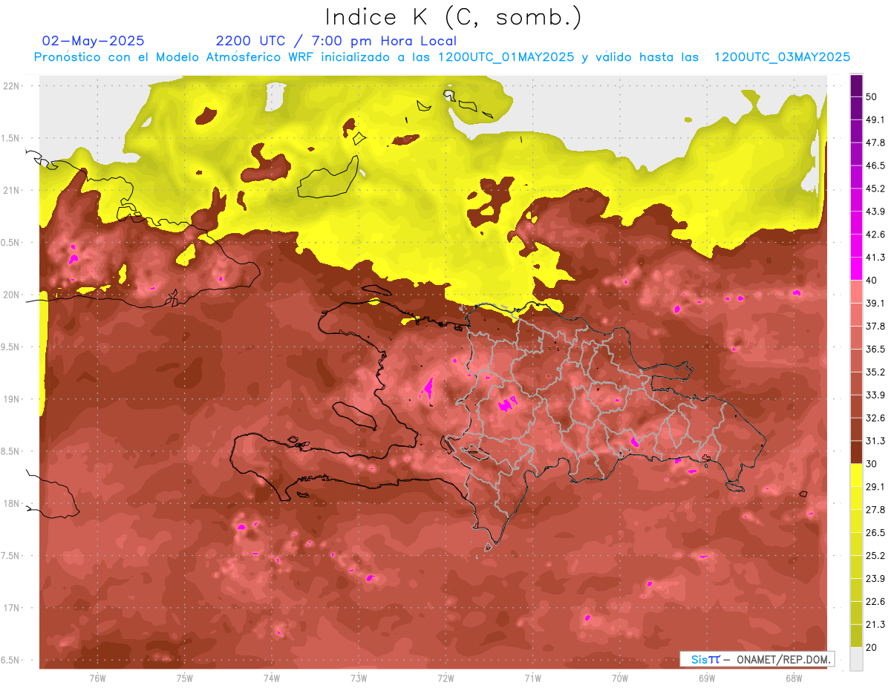Click the "35.2" color scale value
Viewport: 891px width, 688px height.
[x=875, y=373]
